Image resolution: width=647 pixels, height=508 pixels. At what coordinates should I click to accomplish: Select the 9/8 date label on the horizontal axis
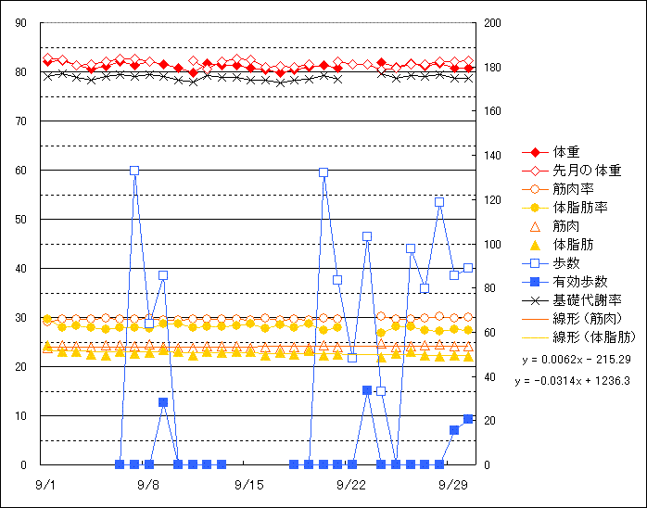148,485
